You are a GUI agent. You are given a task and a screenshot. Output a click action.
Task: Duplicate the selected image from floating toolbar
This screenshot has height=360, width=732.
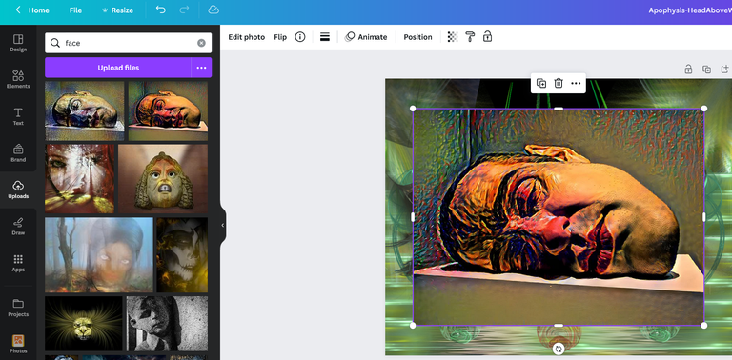pos(541,83)
